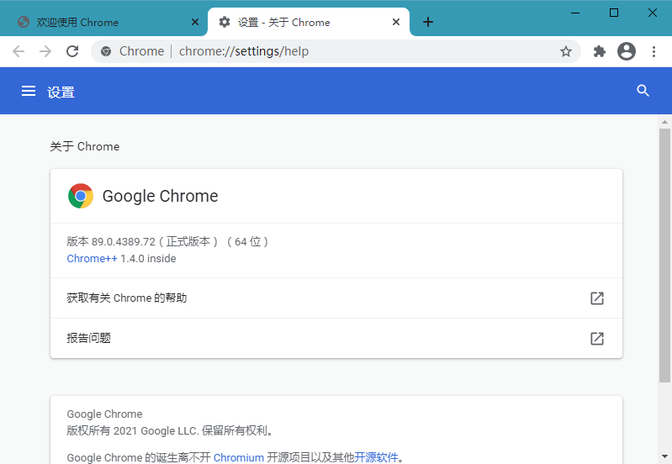
Task: Click the search settings magnifier icon
Action: pos(643,91)
